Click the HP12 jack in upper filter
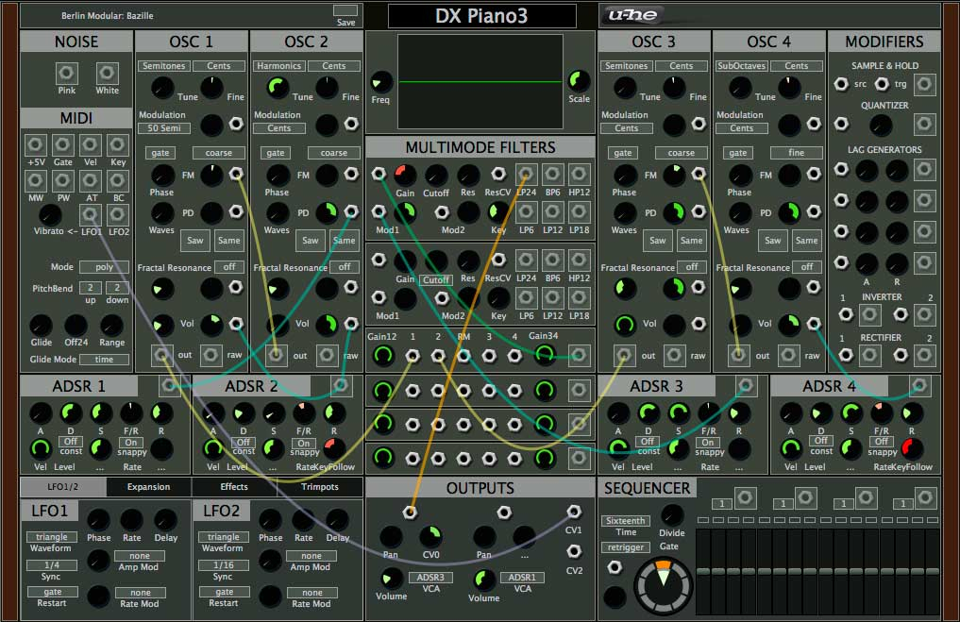 [x=580, y=174]
